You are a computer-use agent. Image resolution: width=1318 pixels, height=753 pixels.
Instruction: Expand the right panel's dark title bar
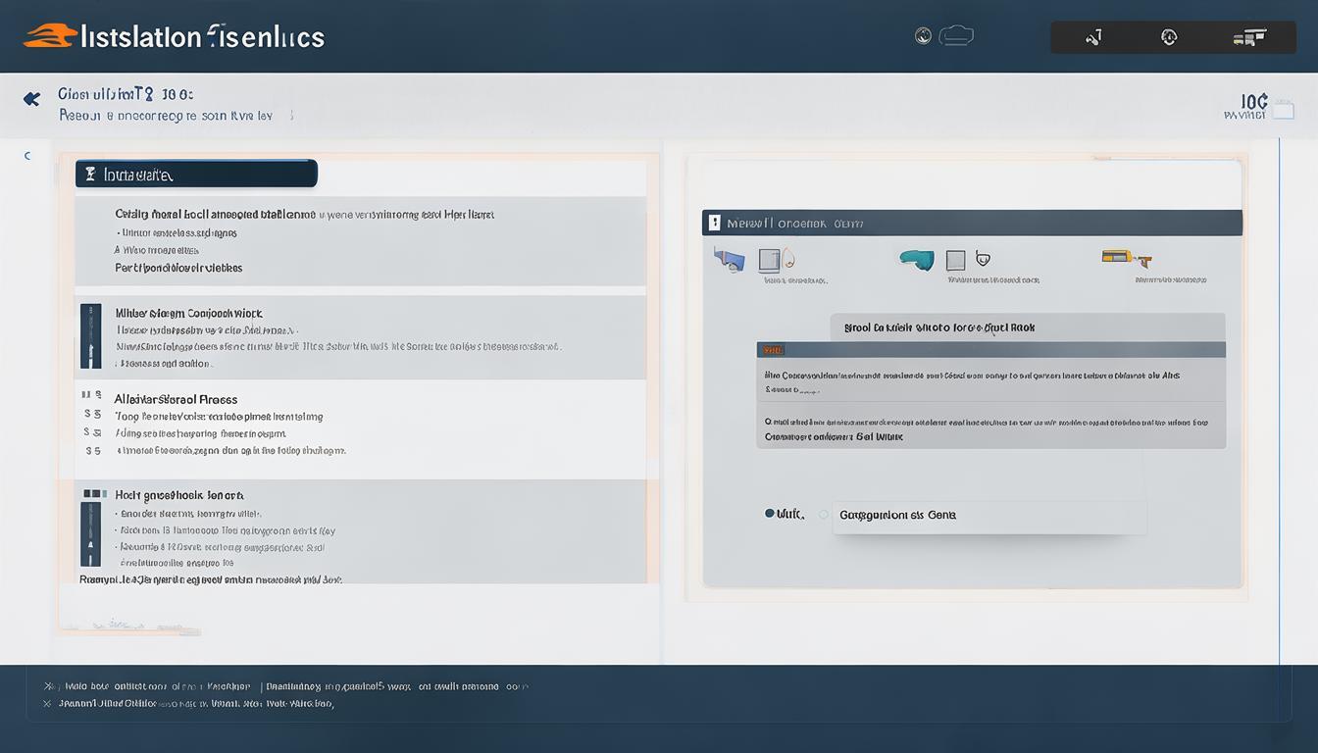972,223
